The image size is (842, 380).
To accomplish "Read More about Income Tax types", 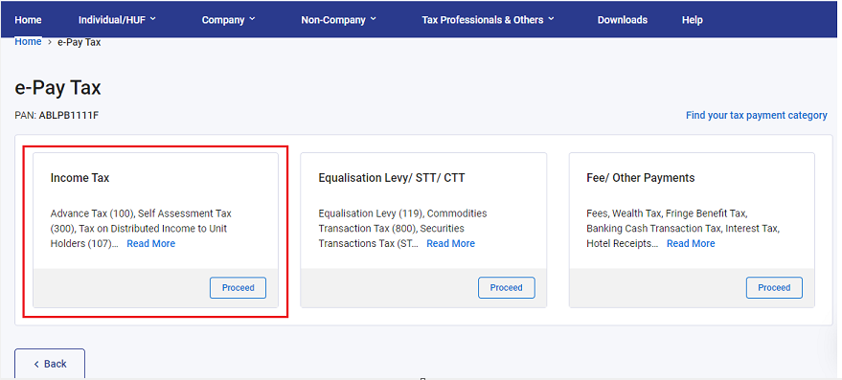I will (x=151, y=244).
